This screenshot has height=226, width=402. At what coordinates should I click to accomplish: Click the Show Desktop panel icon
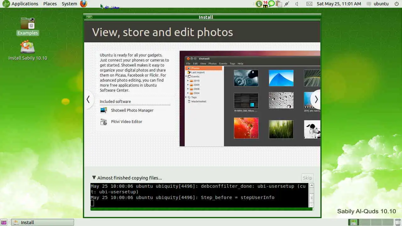(x=4, y=222)
